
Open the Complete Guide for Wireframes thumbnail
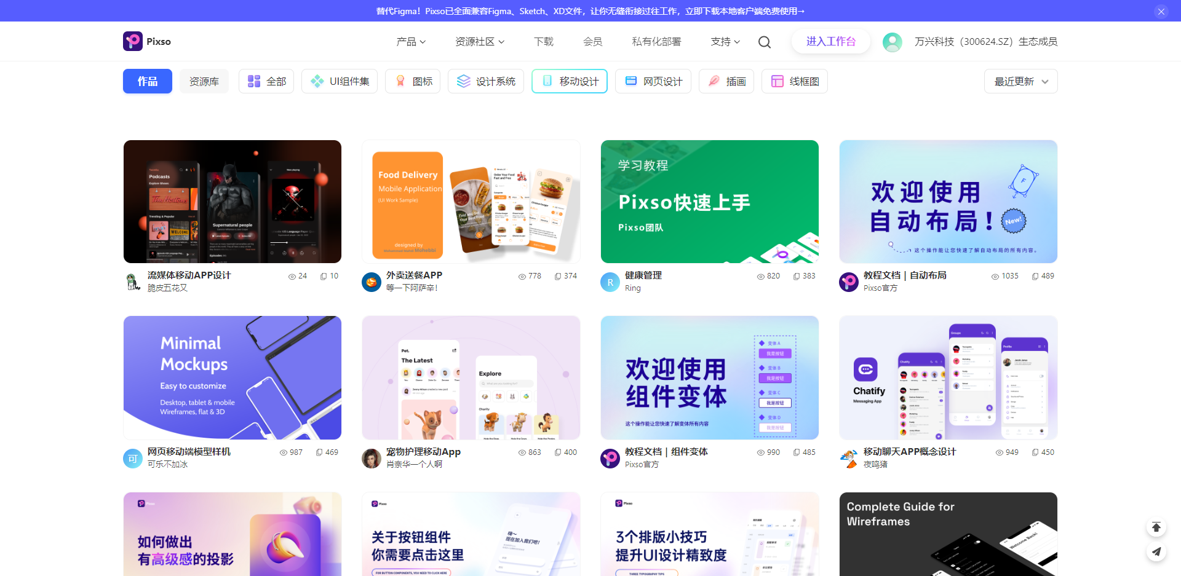click(x=948, y=534)
